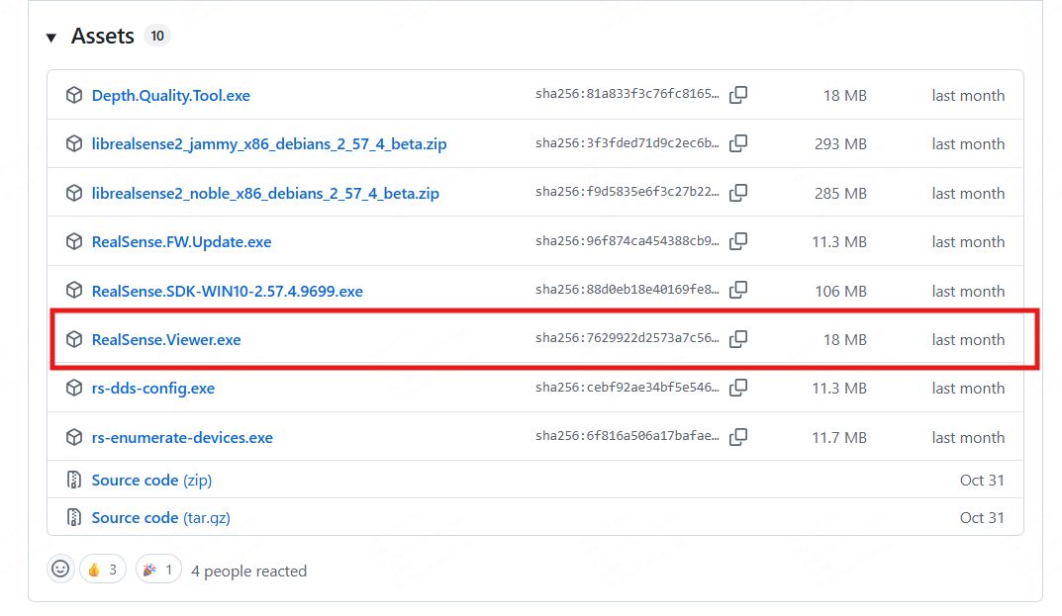Click package icon beside librealsense2_noble zip
The height and width of the screenshot is (616, 1062).
(x=74, y=193)
